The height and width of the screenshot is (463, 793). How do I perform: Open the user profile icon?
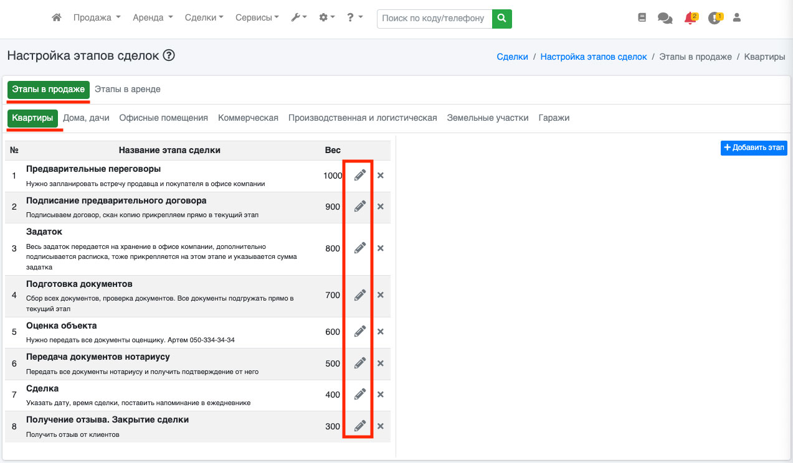pos(737,18)
